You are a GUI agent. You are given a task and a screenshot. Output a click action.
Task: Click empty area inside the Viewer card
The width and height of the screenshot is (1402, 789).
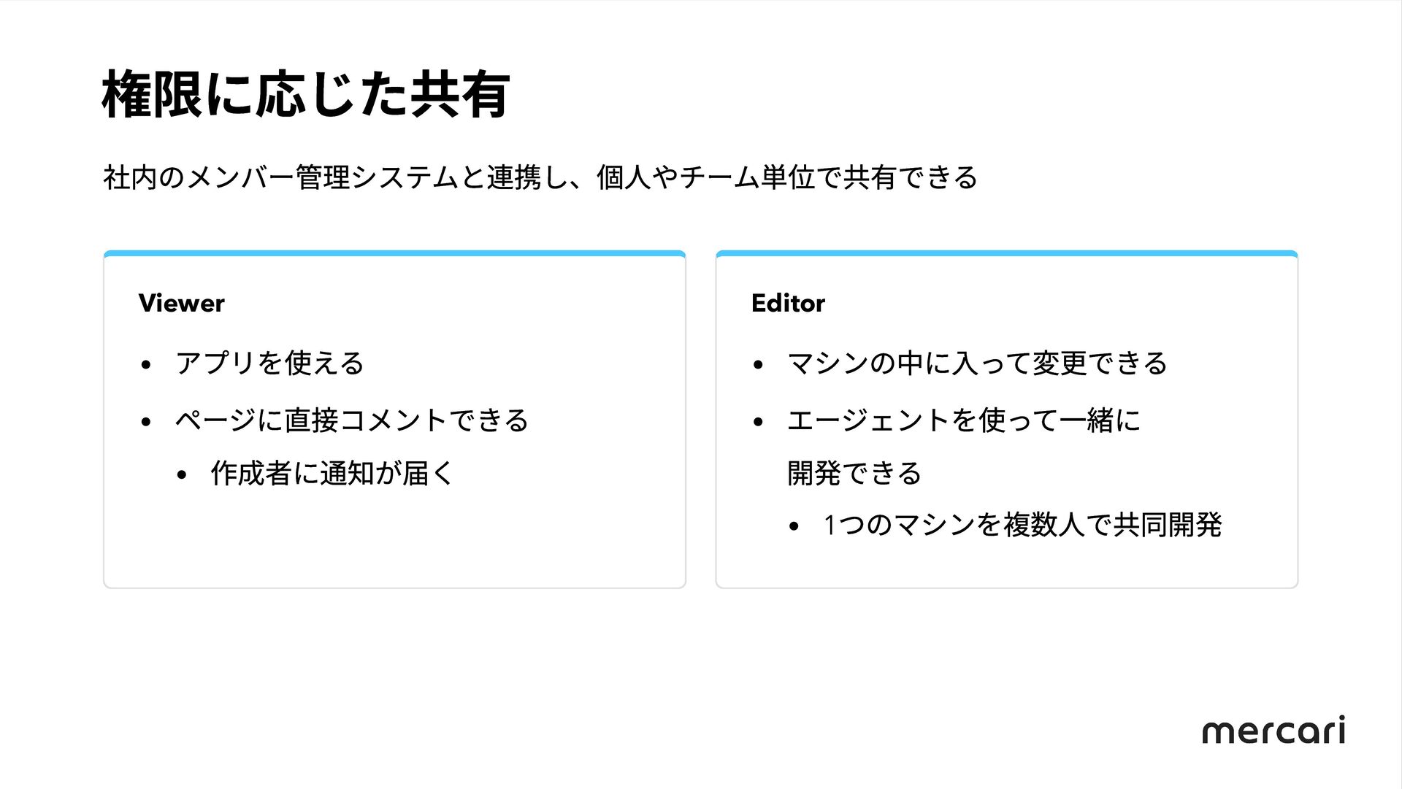pos(394,540)
